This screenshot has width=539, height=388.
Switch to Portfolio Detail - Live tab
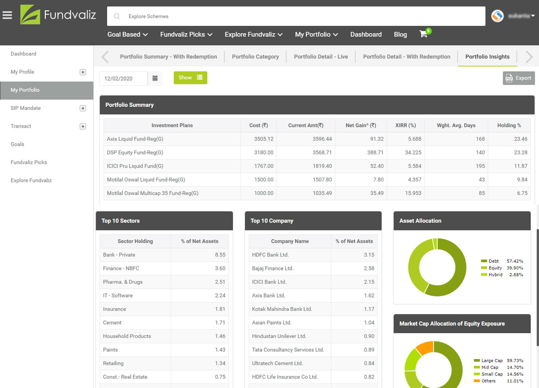point(320,56)
